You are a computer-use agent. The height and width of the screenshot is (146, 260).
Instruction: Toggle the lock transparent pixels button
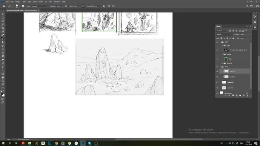[x=221, y=38]
